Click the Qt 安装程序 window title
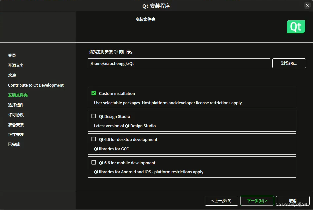 pos(156,6)
